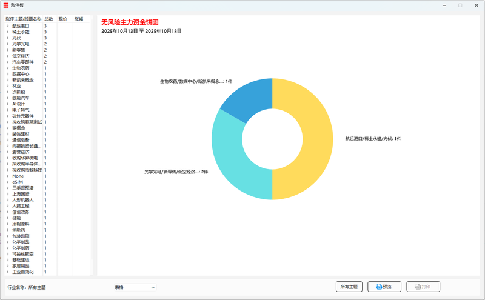Expand the 生物农药 tree row
The image size is (485, 300).
pos(8,68)
